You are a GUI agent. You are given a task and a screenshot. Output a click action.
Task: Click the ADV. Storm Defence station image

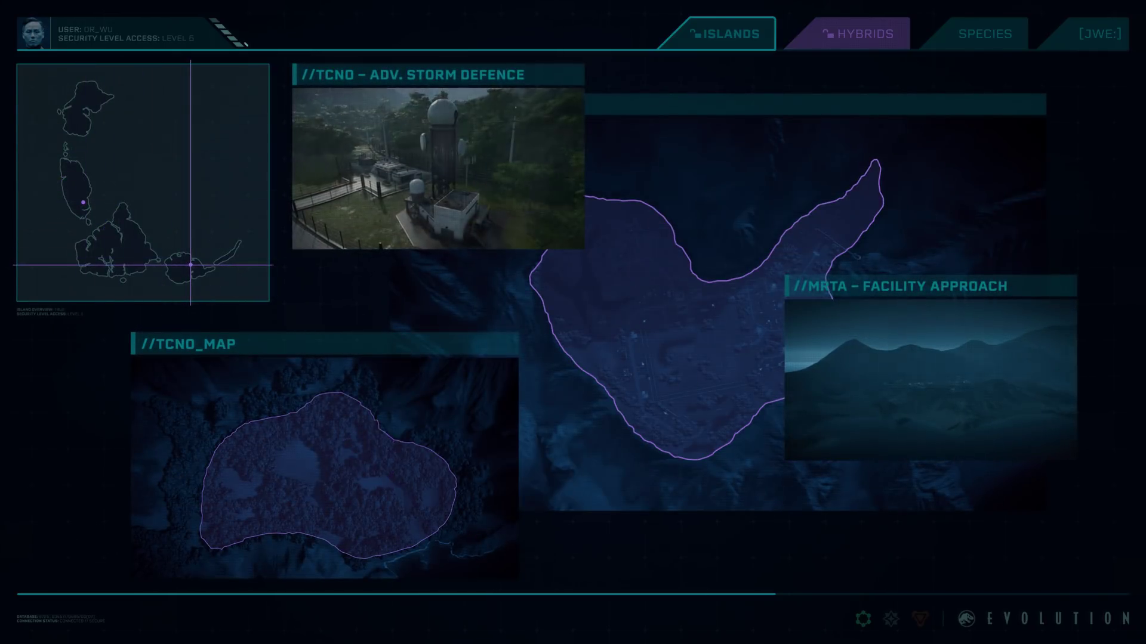pyautogui.click(x=438, y=168)
